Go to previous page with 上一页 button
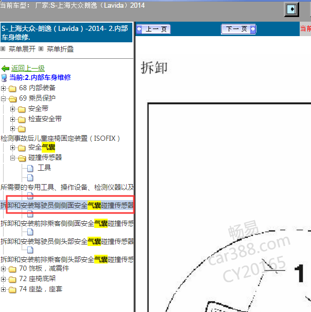Viewport: 311px width, 312px height. tap(153, 29)
